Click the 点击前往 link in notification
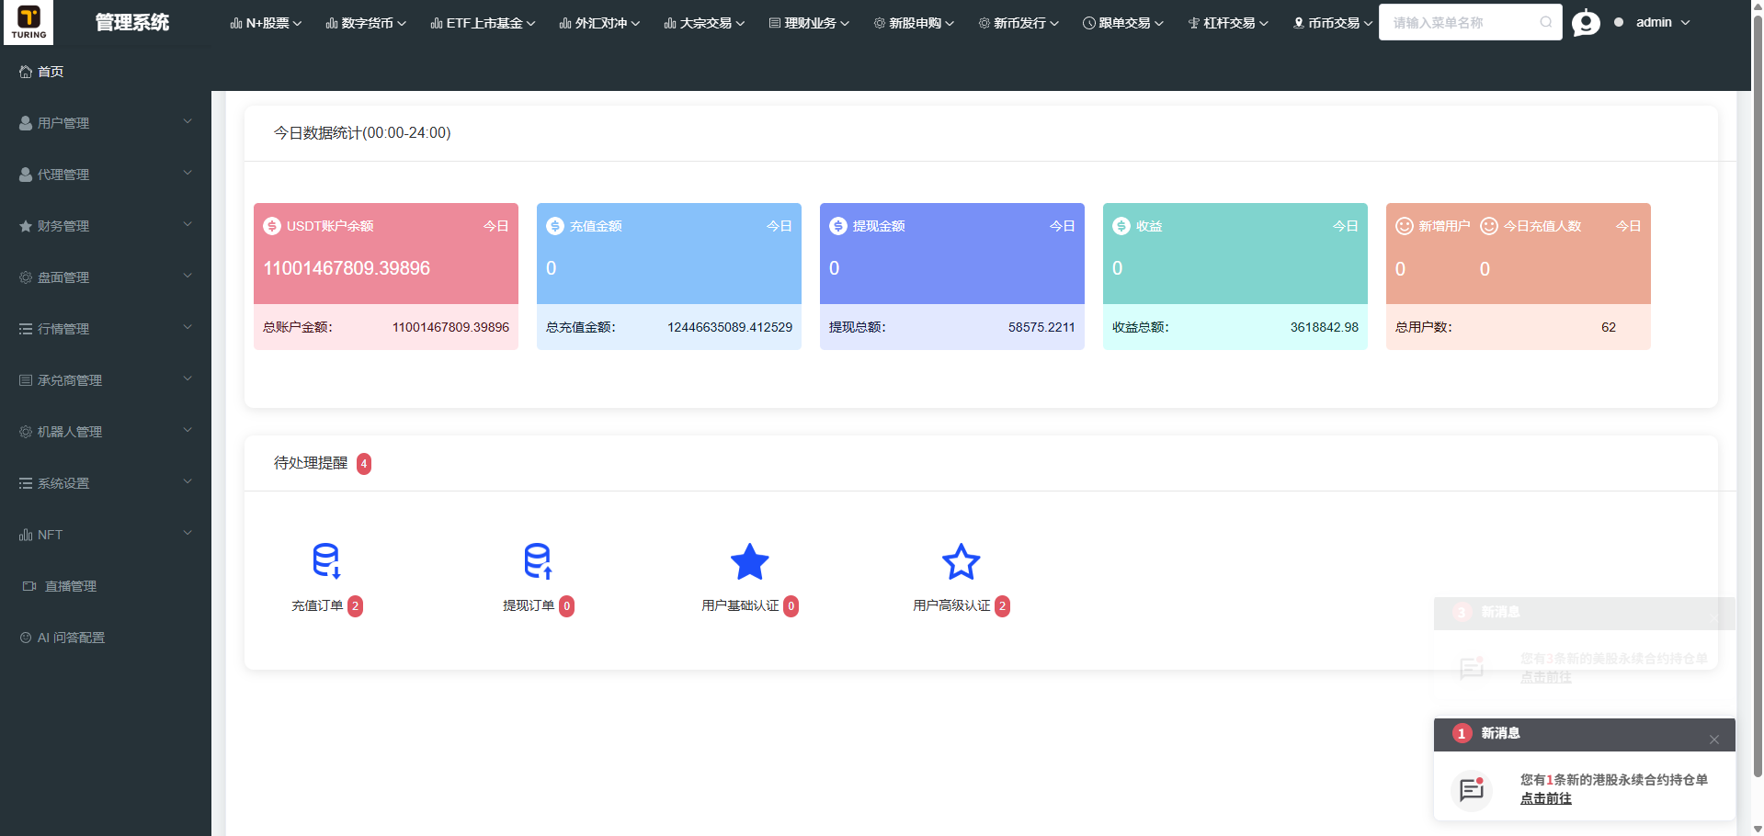Image resolution: width=1764 pixels, height=836 pixels. tap(1545, 799)
